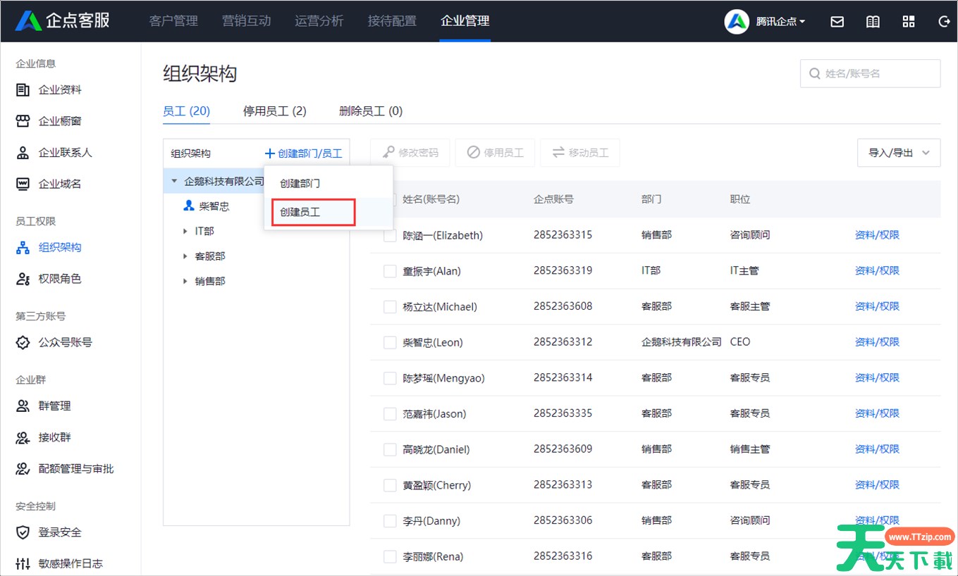Open the 腾讯企点 account dropdown
958x576 pixels.
tap(780, 22)
